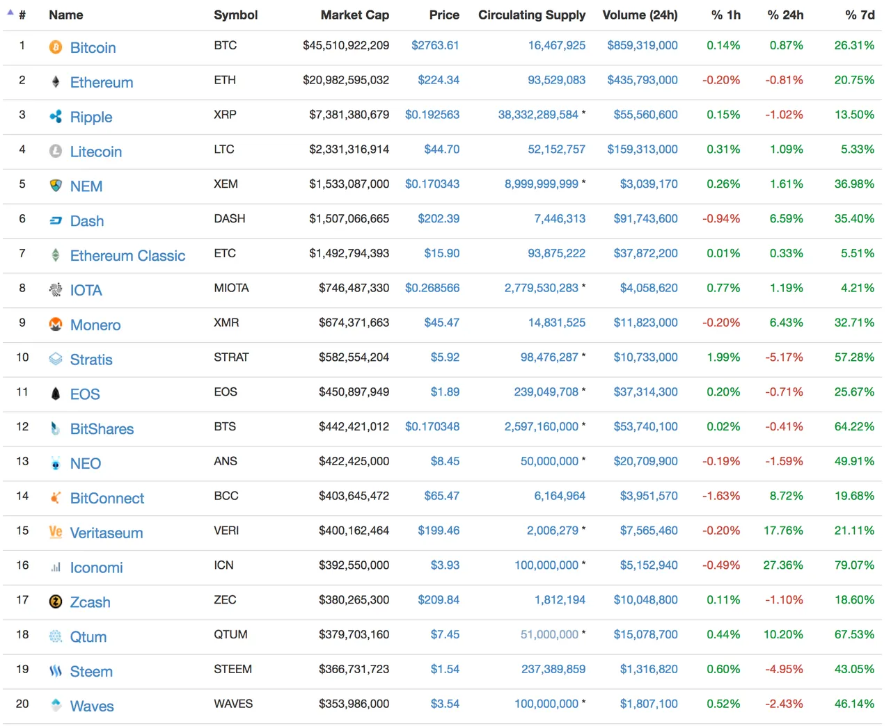Open the Ripple name link
The height and width of the screenshot is (726, 891).
tap(91, 117)
